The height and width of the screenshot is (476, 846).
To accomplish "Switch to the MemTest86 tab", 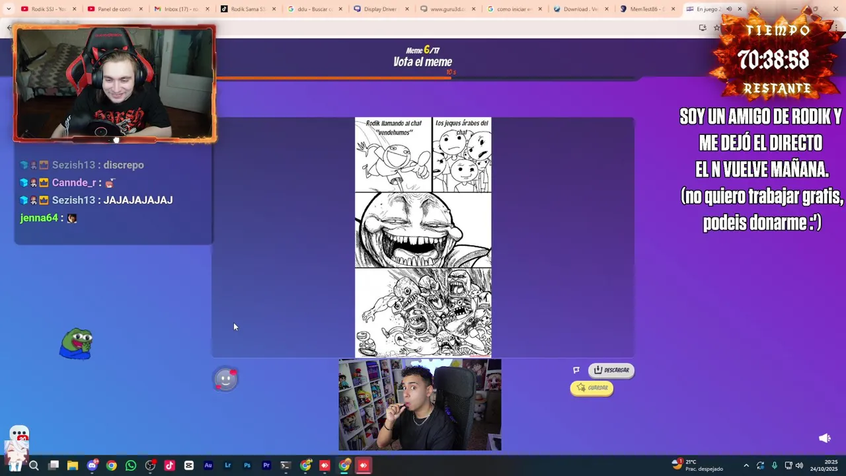I will (x=647, y=9).
